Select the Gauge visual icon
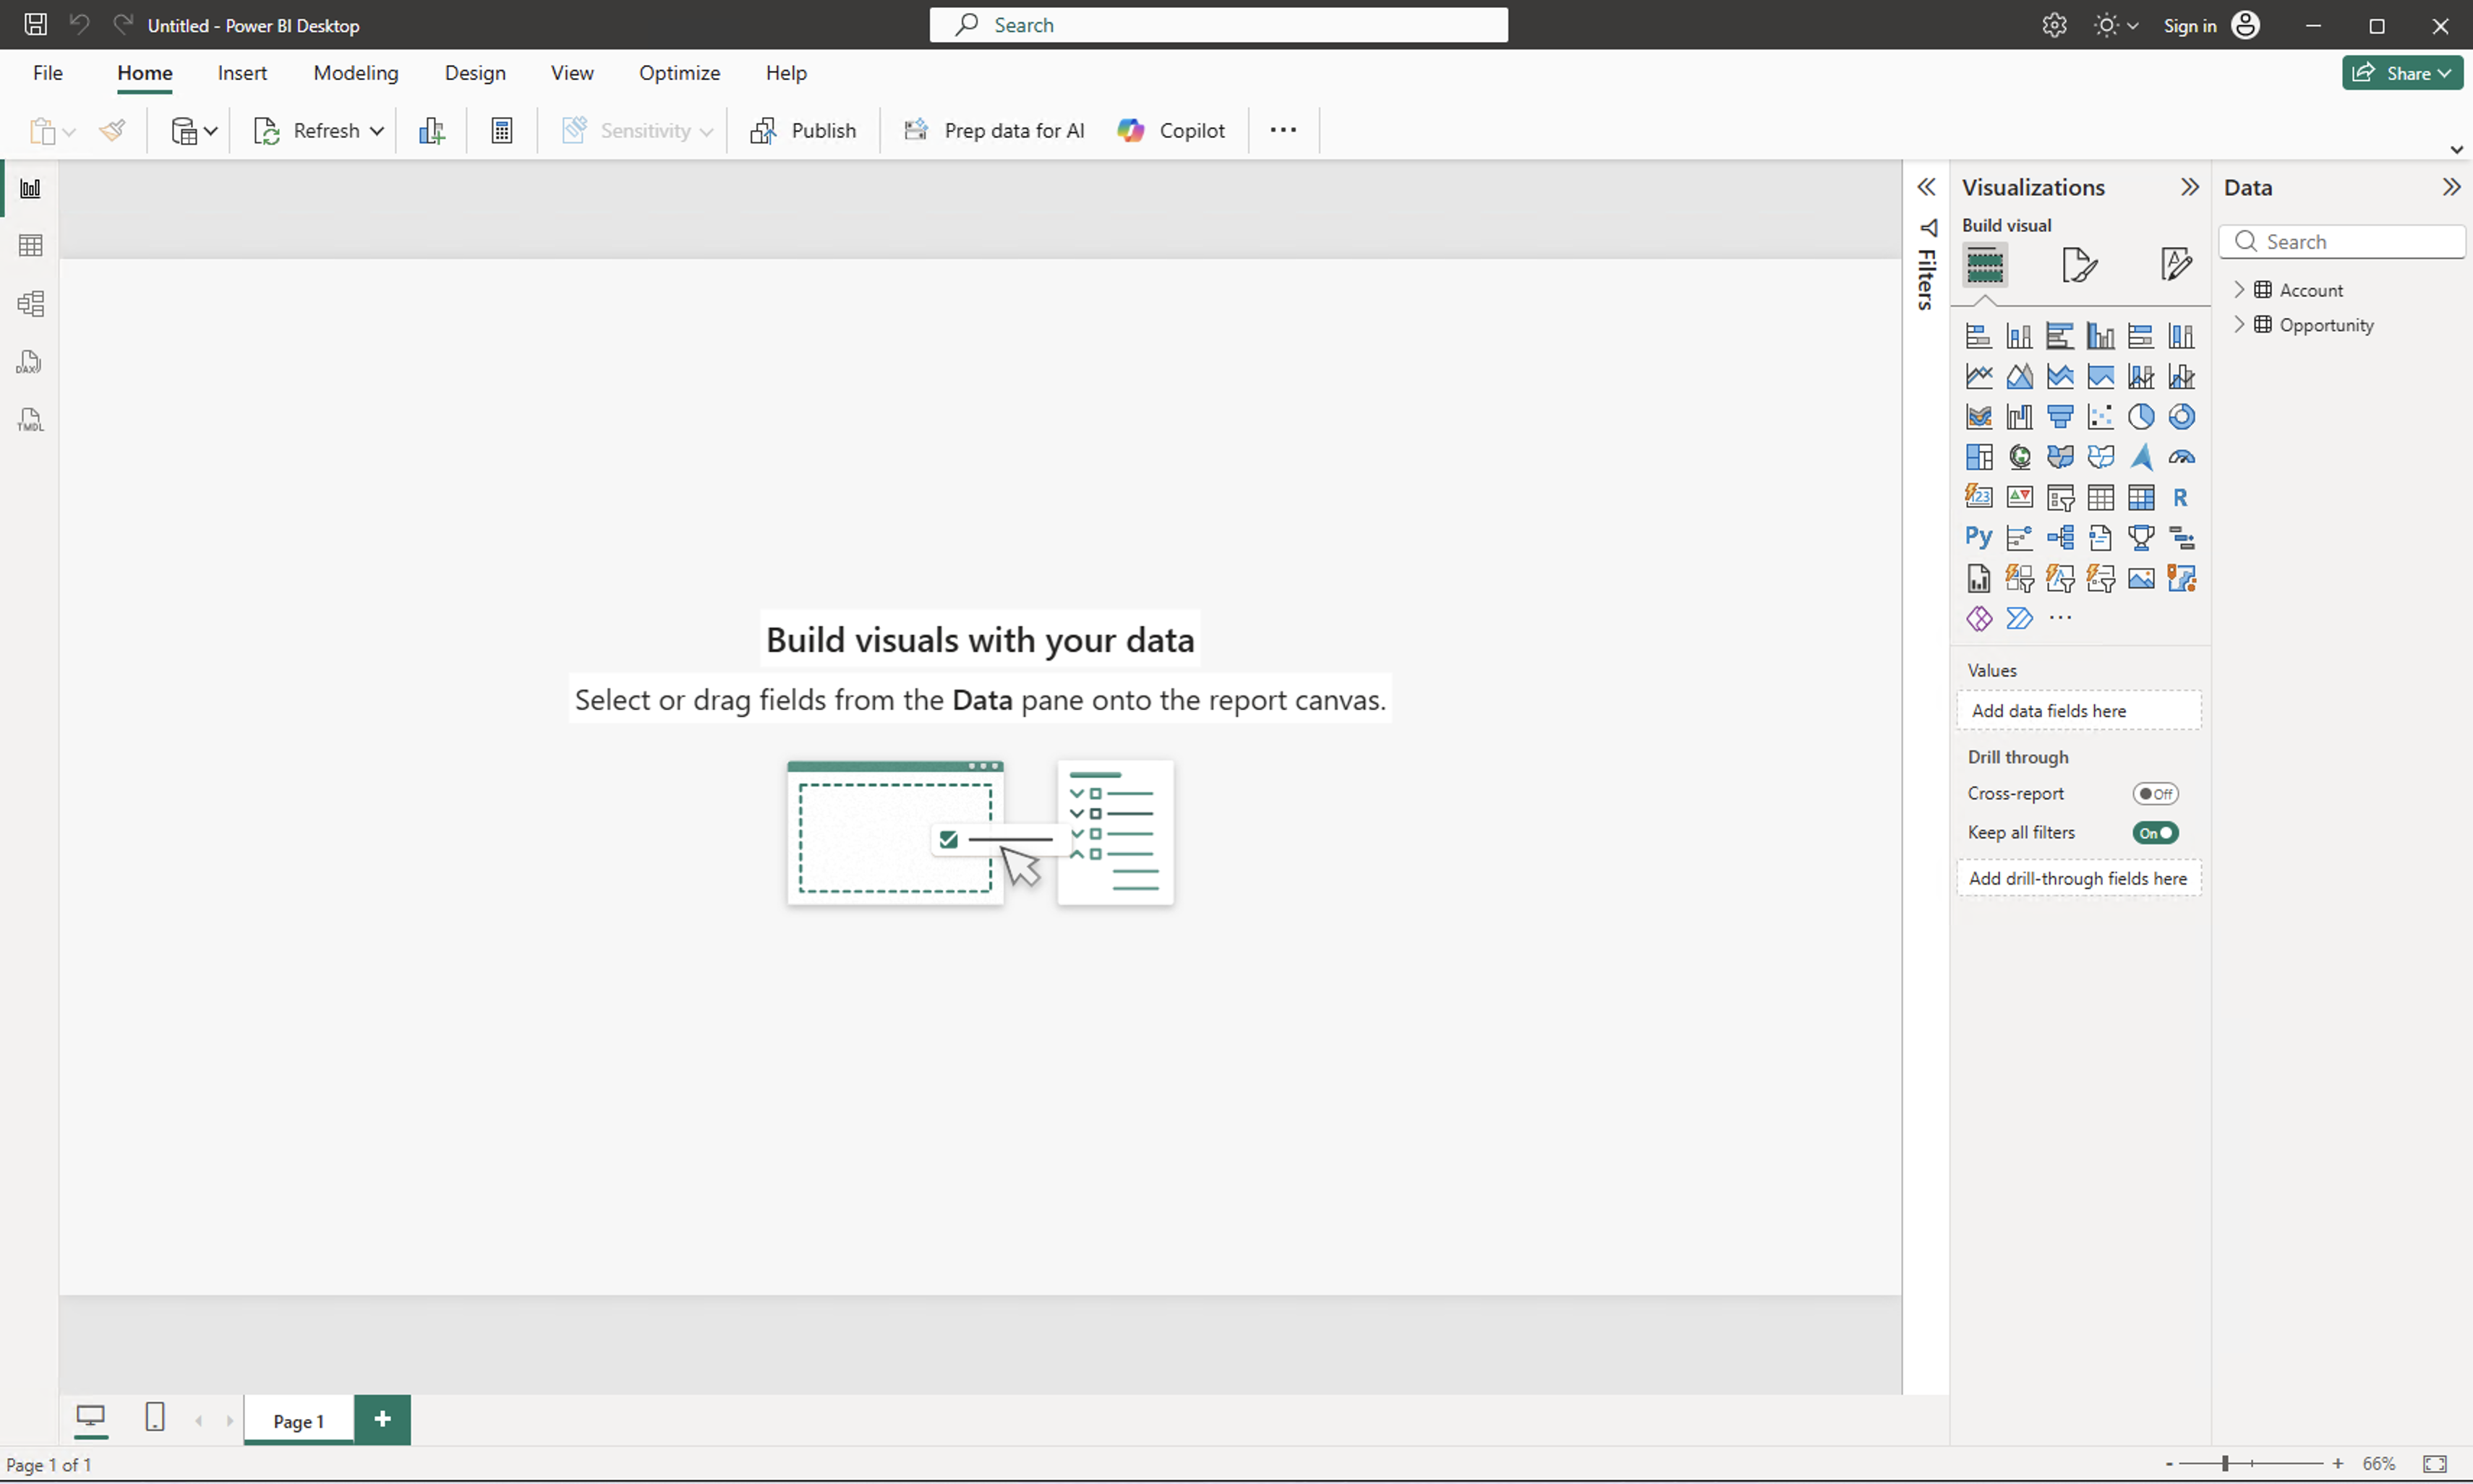The image size is (2473, 1484). tap(2182, 457)
